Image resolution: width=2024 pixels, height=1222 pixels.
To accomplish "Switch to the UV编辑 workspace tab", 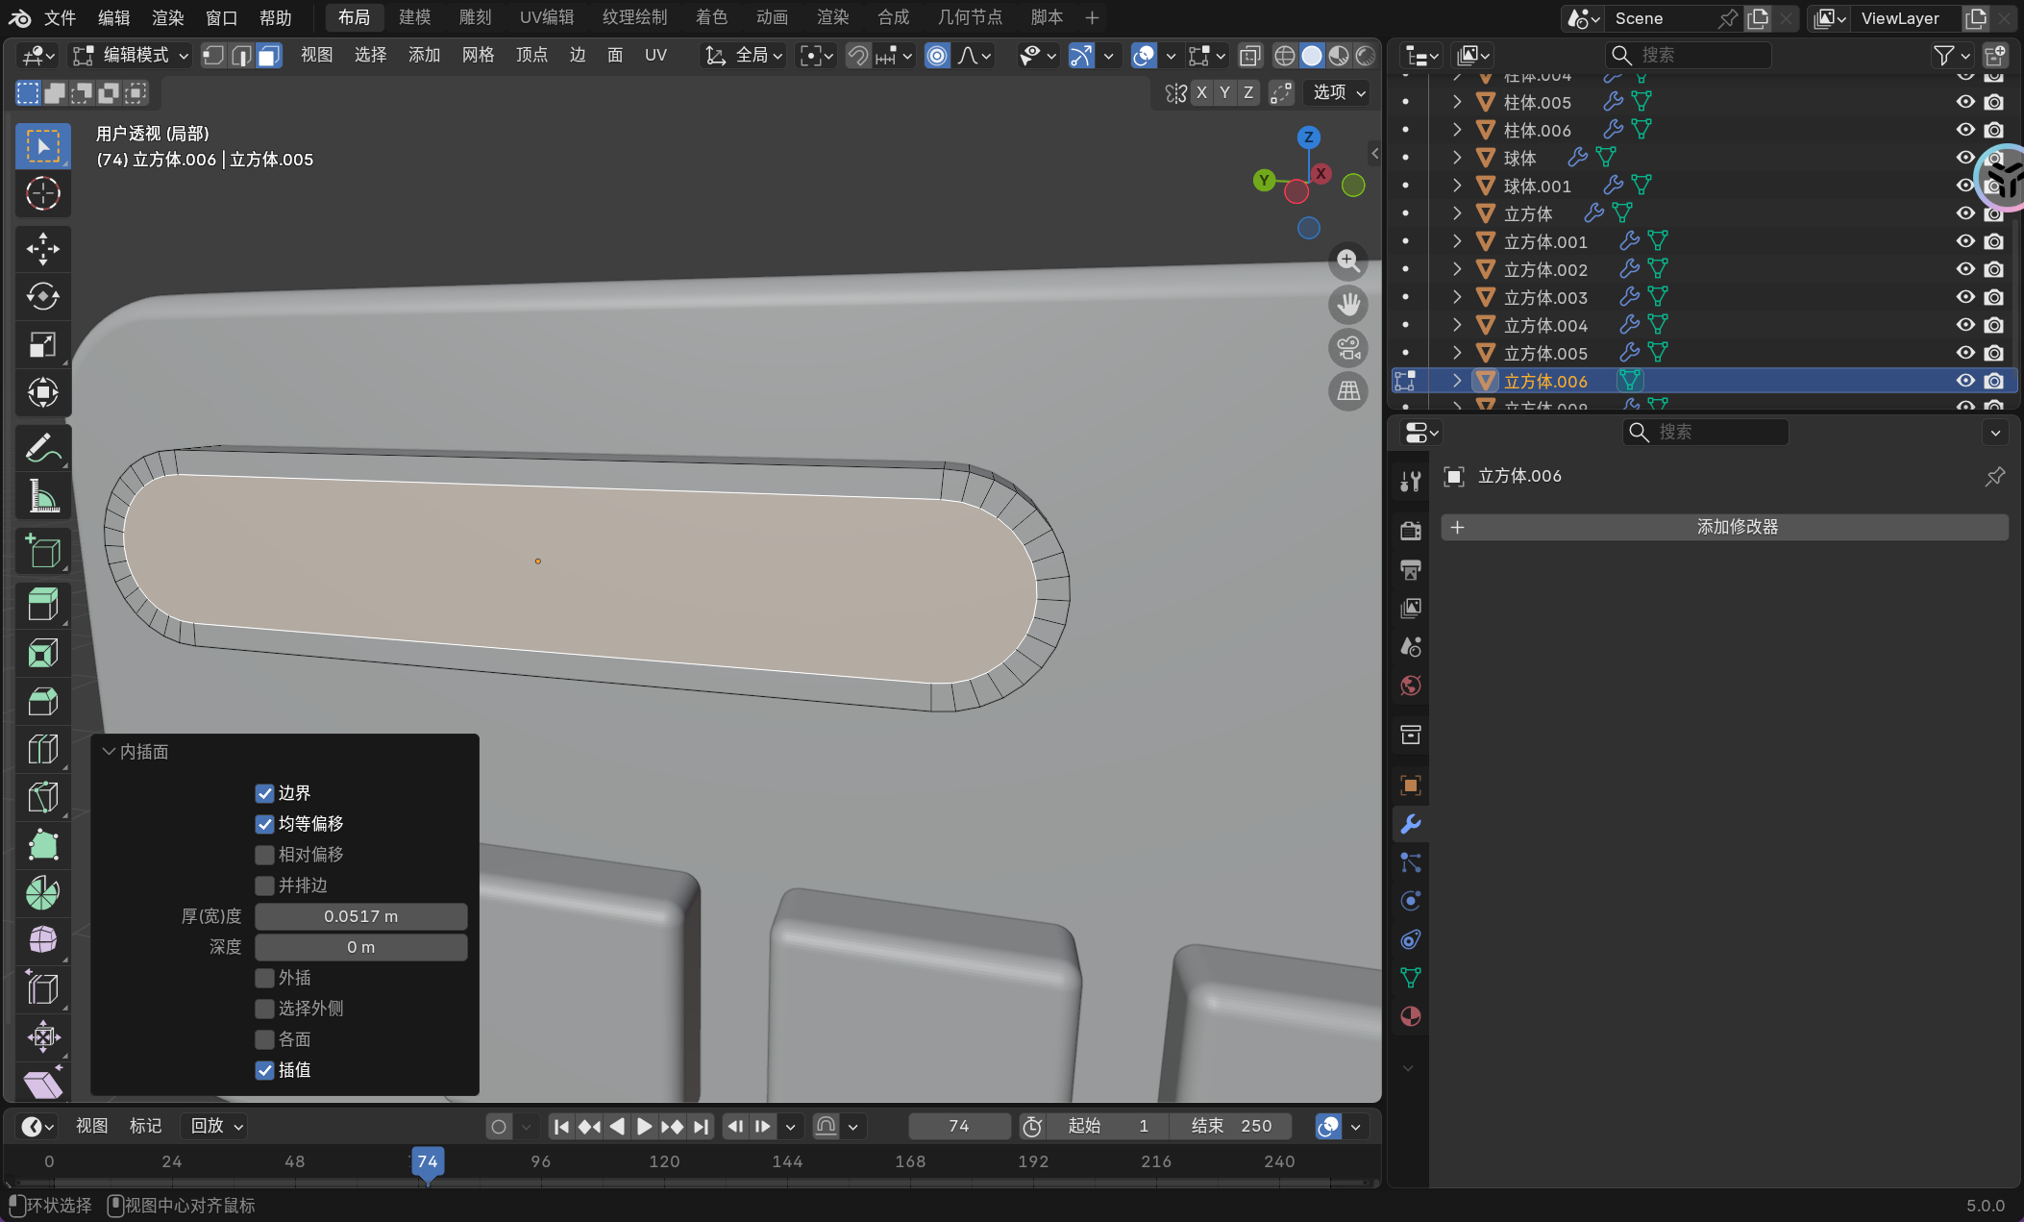I will (546, 17).
